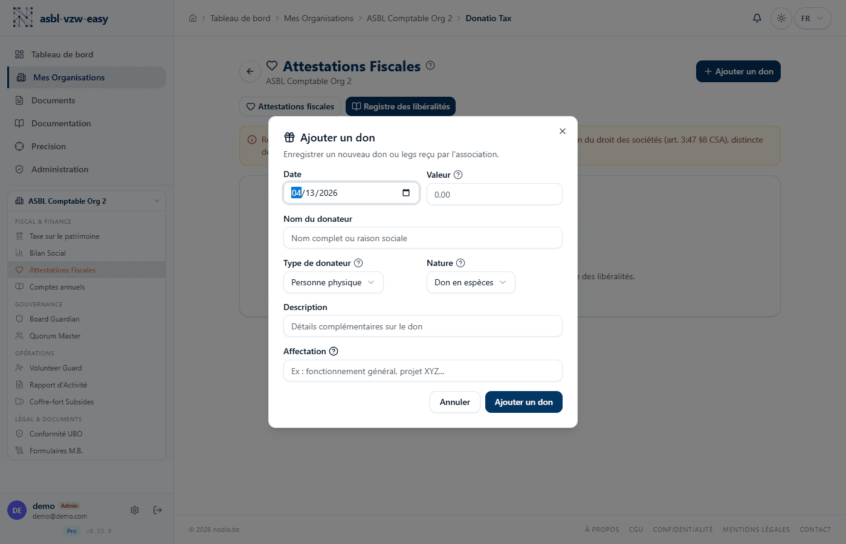Click the Annuler button
The image size is (846, 544).
coord(455,402)
